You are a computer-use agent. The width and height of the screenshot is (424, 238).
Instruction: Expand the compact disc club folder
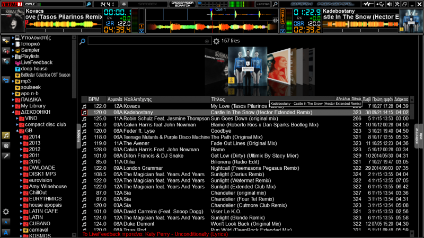tap(17, 125)
